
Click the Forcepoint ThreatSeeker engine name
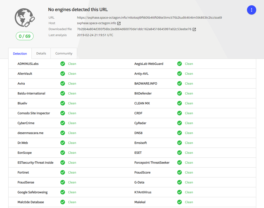pyautogui.click(x=152, y=162)
